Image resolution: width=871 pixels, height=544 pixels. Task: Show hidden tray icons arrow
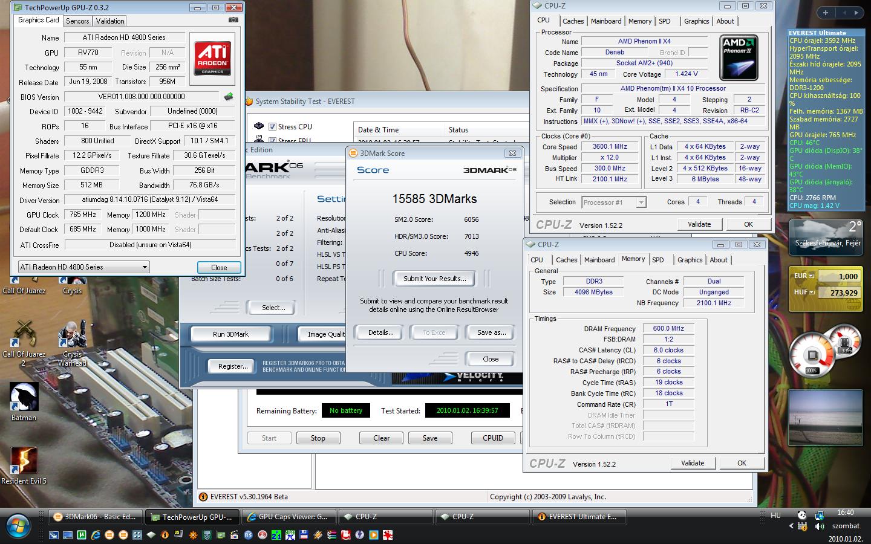[x=792, y=526]
